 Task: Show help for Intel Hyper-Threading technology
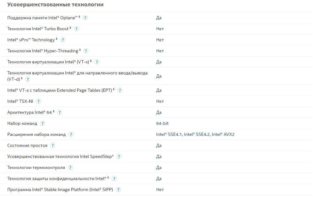click(86, 51)
